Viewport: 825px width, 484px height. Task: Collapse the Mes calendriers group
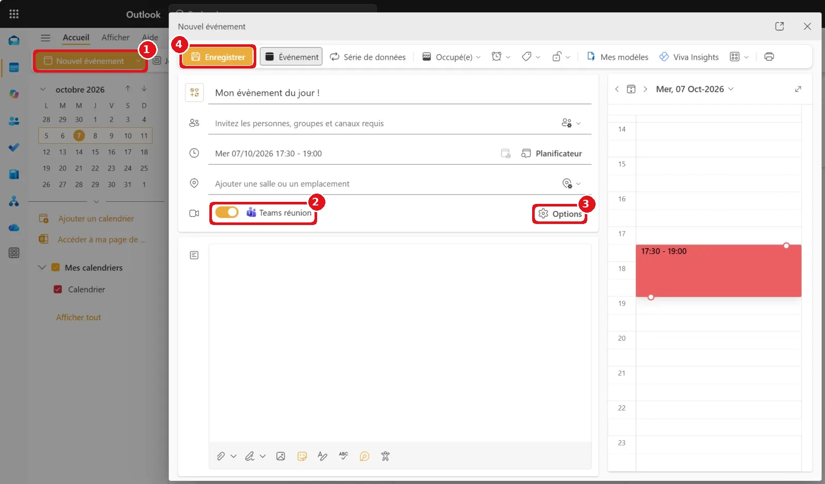coord(42,268)
